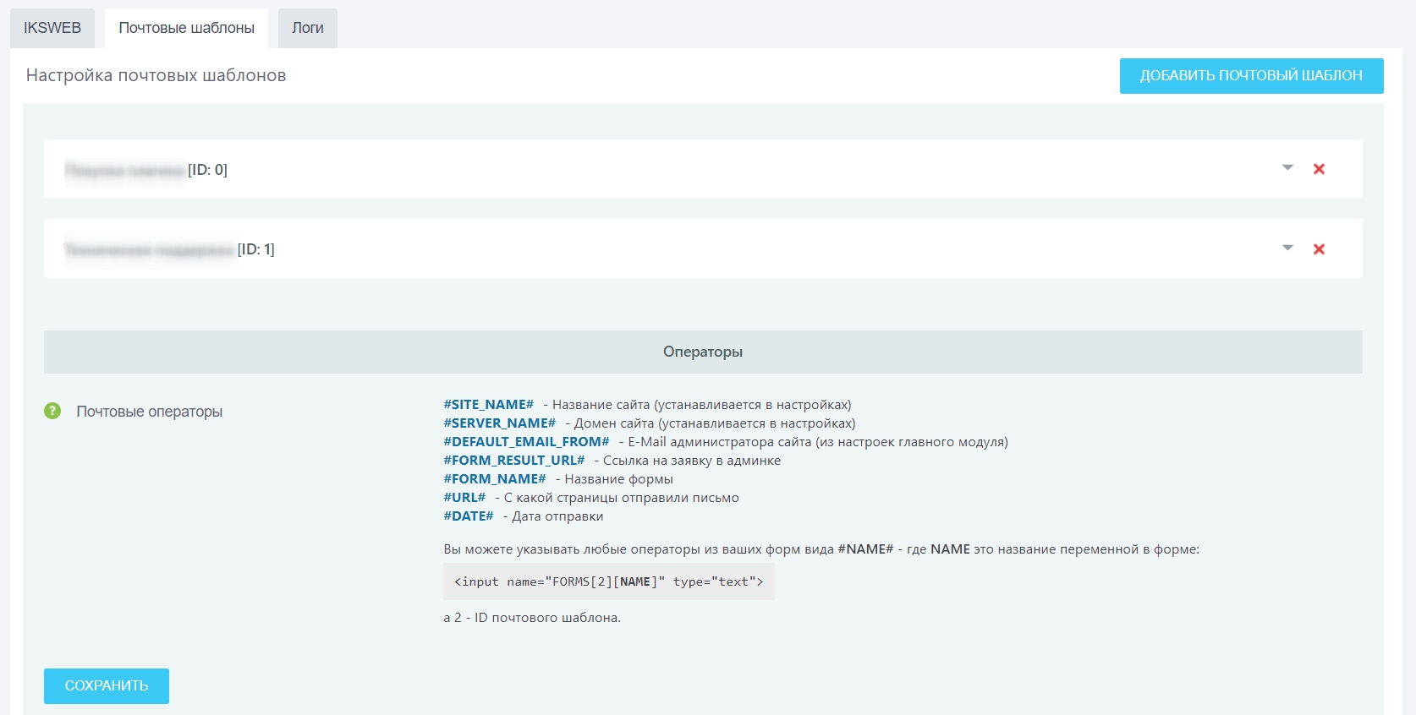Screen dimensions: 1416x715
Task: Click the template title labelled [ID: 0]
Action: click(146, 170)
